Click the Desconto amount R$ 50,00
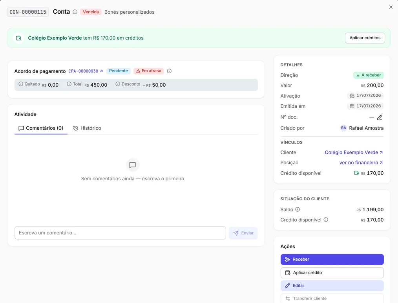 [154, 85]
